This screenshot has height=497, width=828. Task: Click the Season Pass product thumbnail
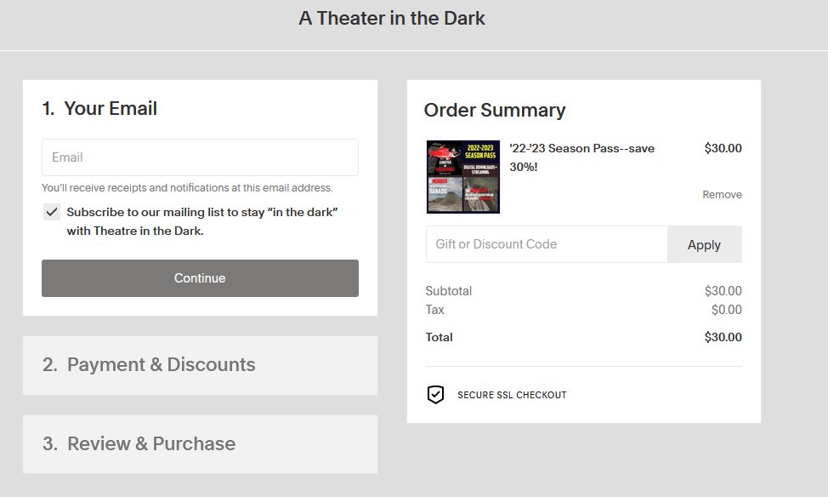[462, 176]
